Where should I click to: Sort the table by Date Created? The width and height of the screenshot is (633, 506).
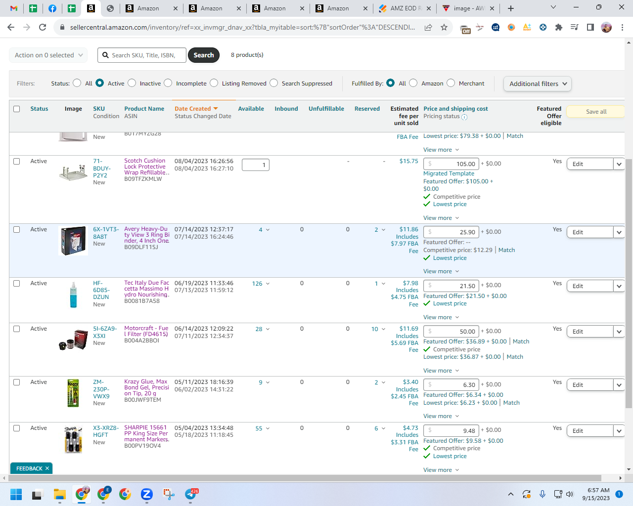click(x=196, y=109)
